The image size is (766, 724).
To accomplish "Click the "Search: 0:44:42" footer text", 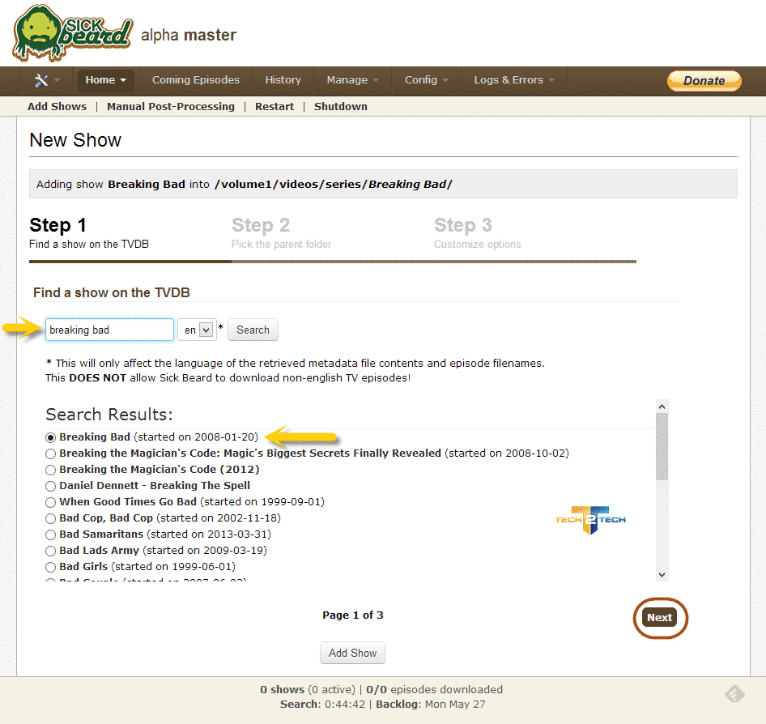I will coord(322,704).
